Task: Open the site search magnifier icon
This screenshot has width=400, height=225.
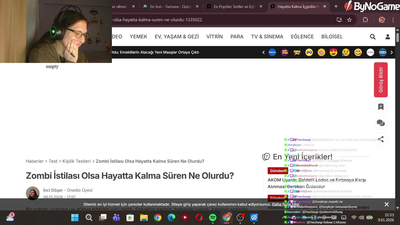Action: point(373,37)
